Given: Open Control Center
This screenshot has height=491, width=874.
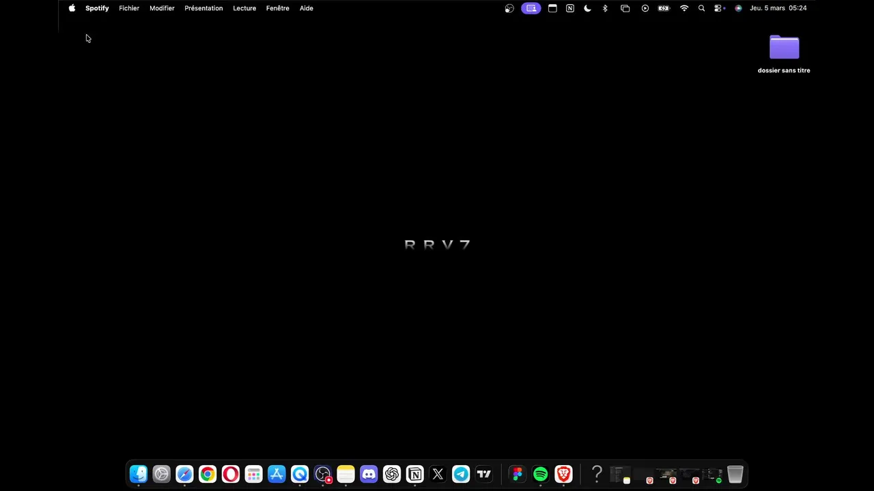Looking at the screenshot, I should click(719, 8).
